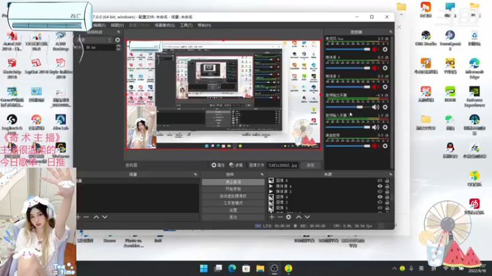Viewport: 492px width, 276px height.
Task: Add a new source with plus icon
Action: pos(272,217)
